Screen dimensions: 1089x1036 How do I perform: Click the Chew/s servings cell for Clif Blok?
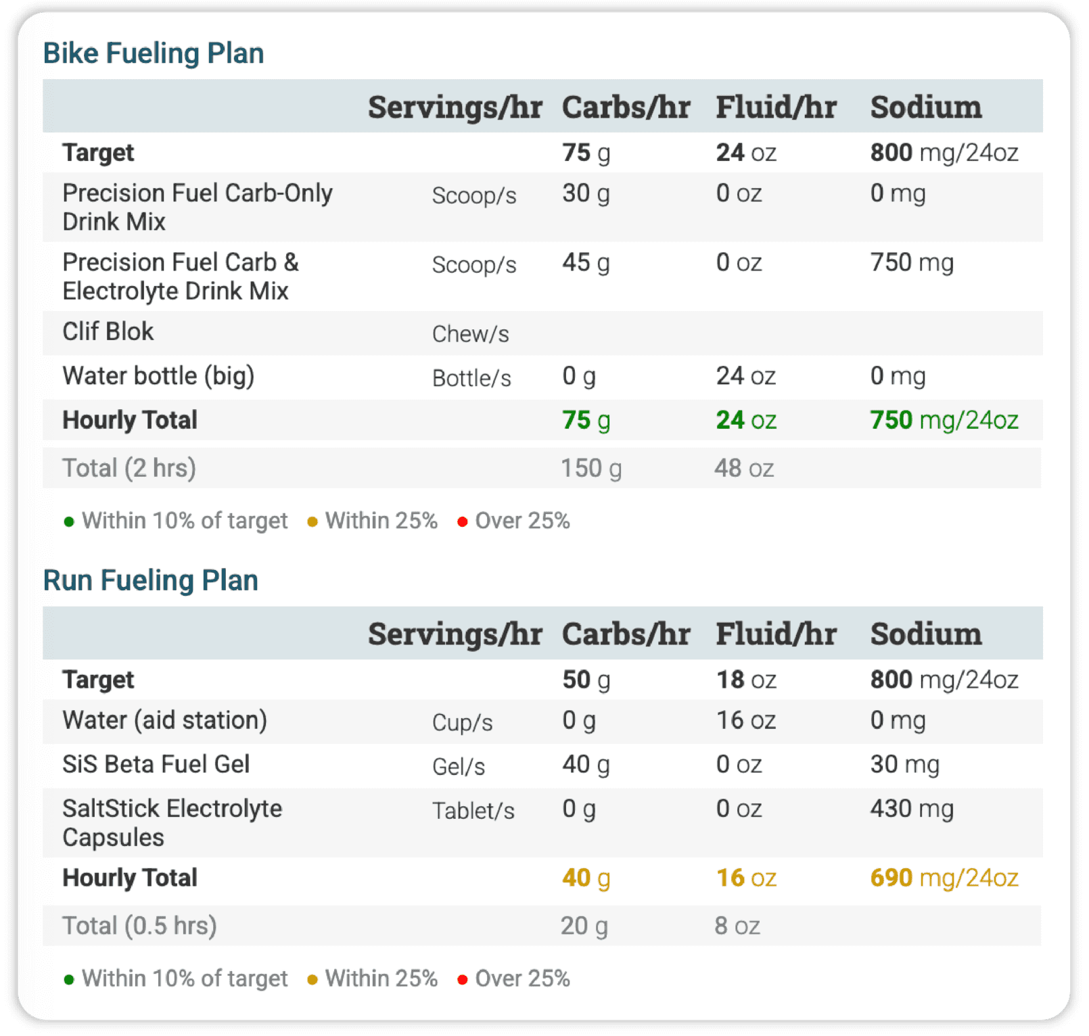point(471,334)
